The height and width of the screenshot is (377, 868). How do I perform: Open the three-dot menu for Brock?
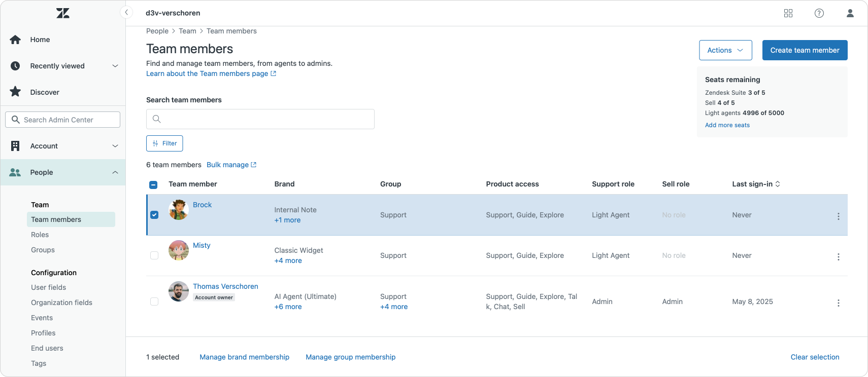pos(838,216)
